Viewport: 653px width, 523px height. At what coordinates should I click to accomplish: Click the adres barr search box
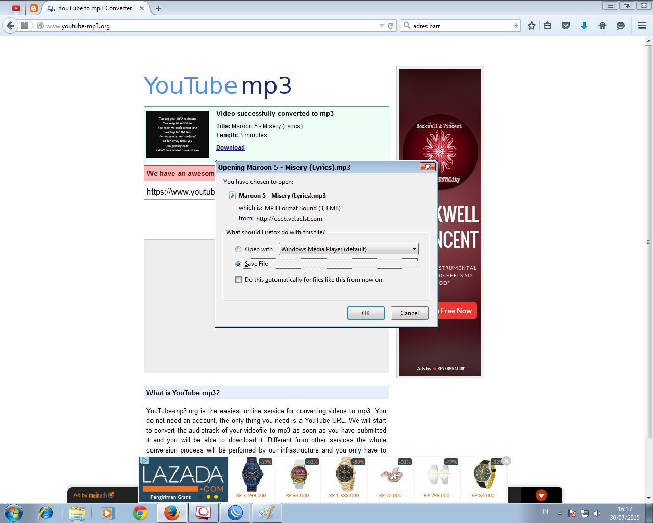coord(459,26)
